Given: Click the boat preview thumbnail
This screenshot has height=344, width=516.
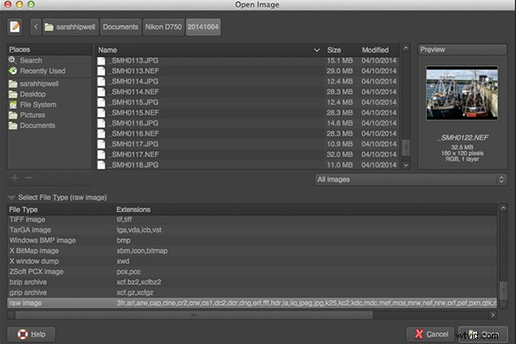Looking at the screenshot, I should click(x=462, y=93).
